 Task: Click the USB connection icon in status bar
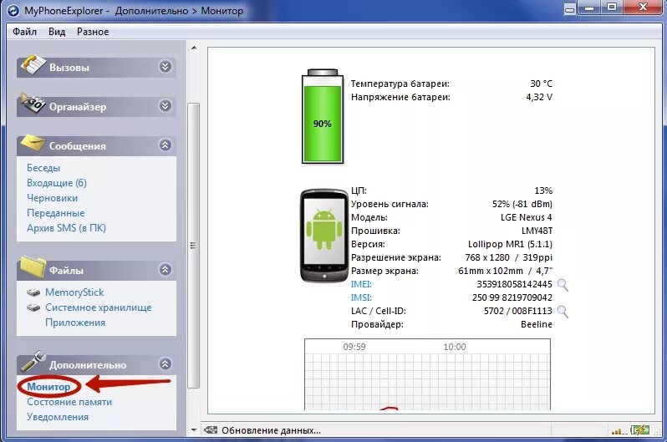pyautogui.click(x=211, y=430)
